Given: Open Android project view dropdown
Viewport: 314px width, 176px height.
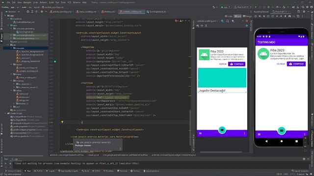Looking at the screenshot, I should [x=12, y=12].
